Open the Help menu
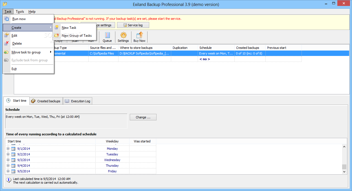This screenshot has width=352, height=191. (x=32, y=12)
